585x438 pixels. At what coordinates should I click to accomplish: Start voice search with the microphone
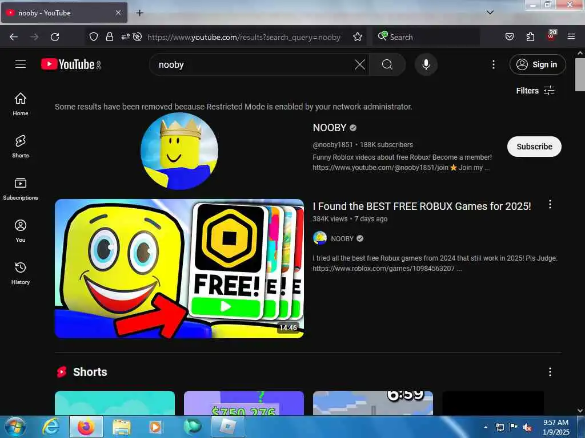click(x=426, y=64)
